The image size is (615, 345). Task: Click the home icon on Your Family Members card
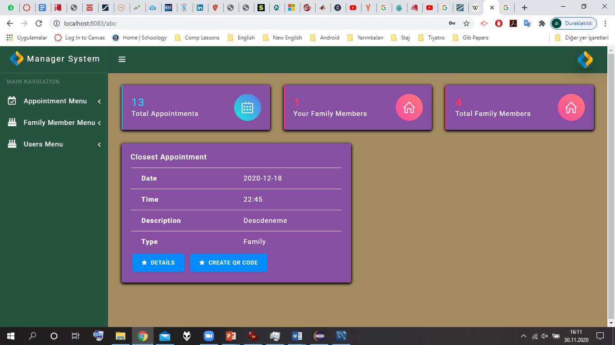click(409, 107)
